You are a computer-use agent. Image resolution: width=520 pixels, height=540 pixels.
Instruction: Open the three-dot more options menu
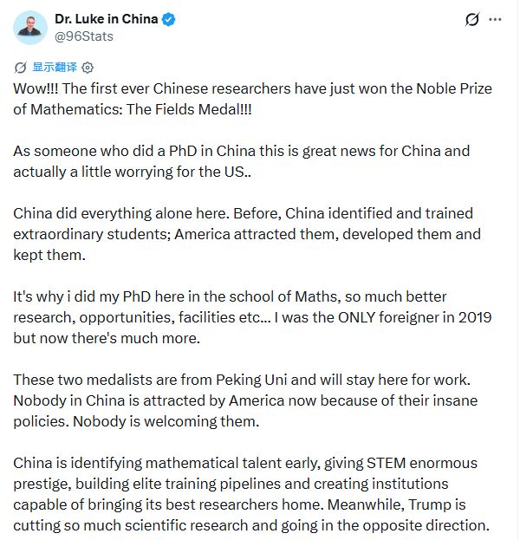click(495, 20)
